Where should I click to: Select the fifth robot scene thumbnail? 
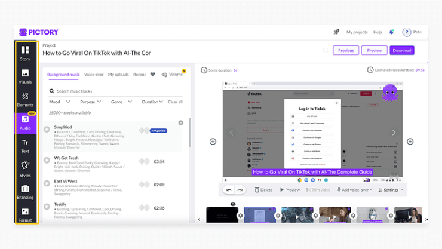[372, 214]
